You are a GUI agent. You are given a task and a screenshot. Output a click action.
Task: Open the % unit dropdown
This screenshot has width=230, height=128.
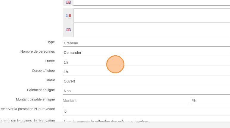point(211,101)
